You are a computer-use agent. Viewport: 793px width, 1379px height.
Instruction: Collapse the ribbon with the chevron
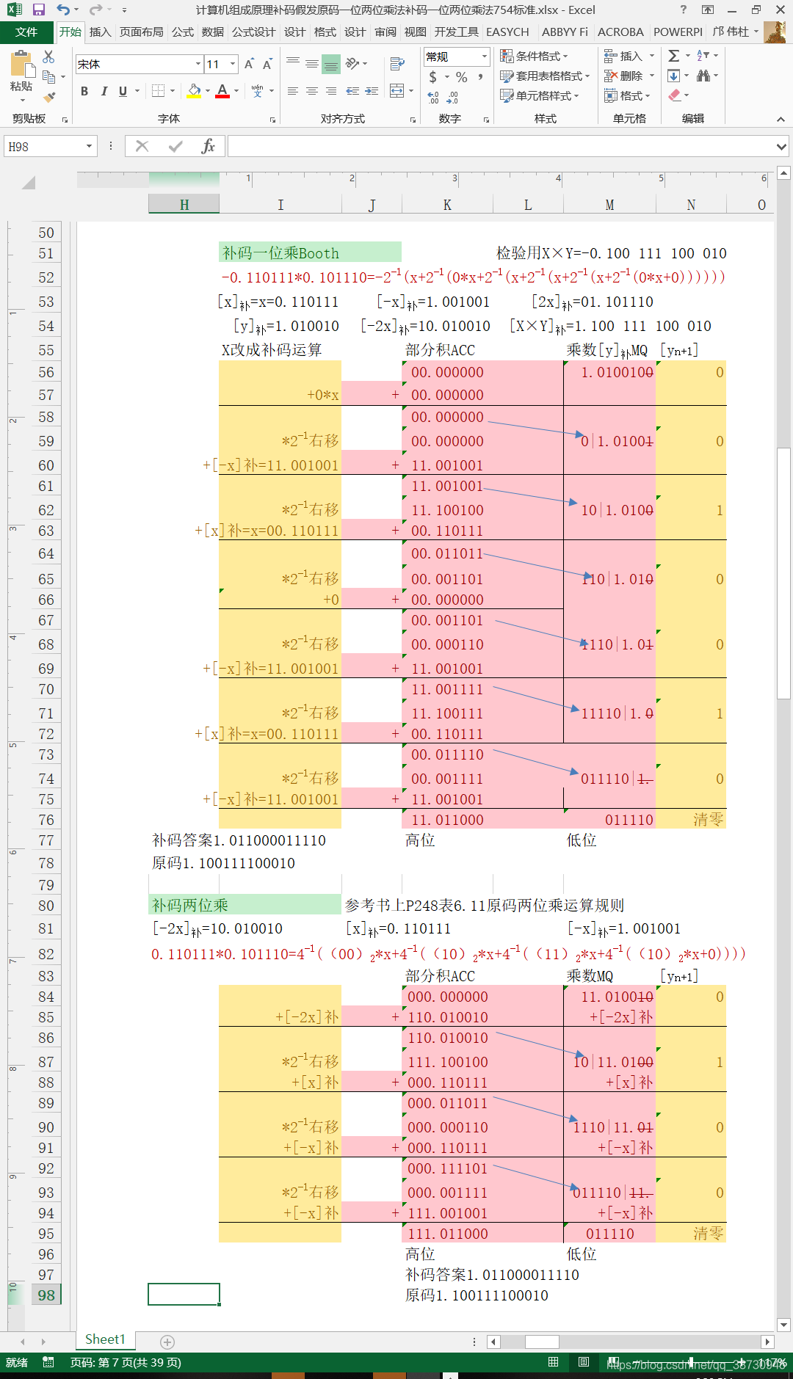tap(781, 119)
